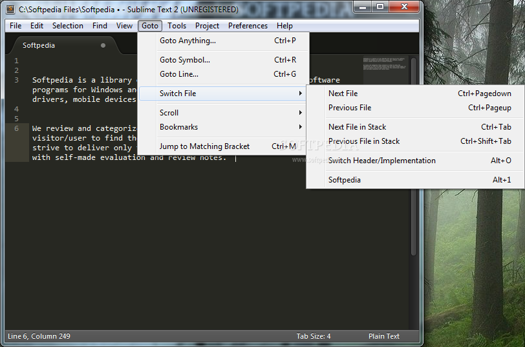
Task: Open the Help menu
Action: point(284,26)
